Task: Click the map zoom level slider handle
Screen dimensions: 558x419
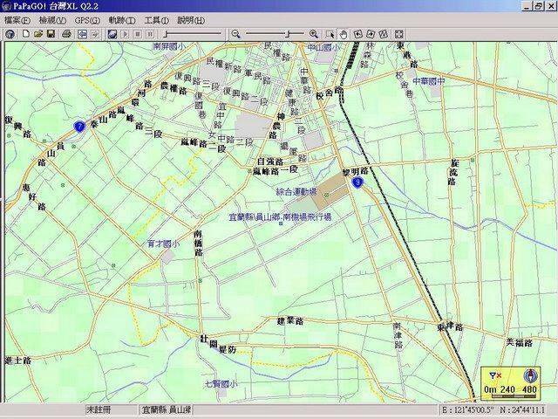Action: [289, 34]
